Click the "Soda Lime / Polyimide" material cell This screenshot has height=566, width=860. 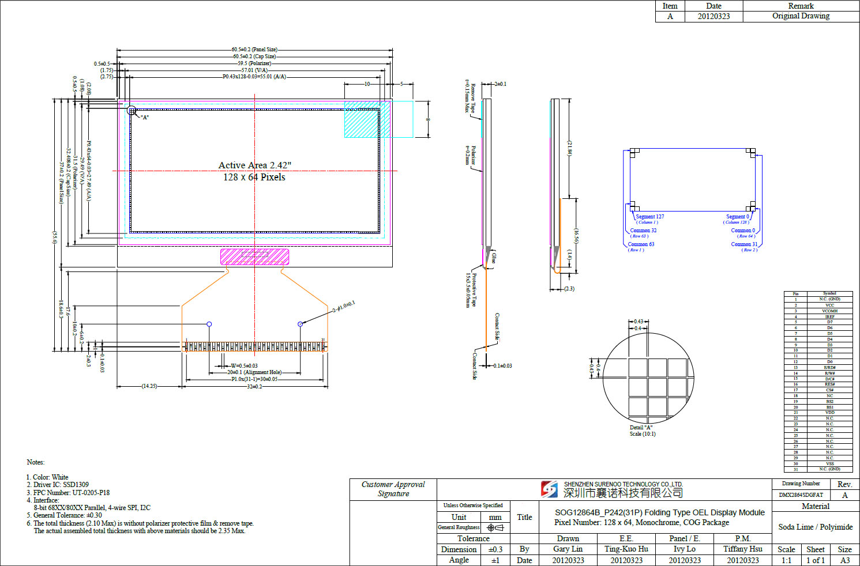(x=815, y=527)
